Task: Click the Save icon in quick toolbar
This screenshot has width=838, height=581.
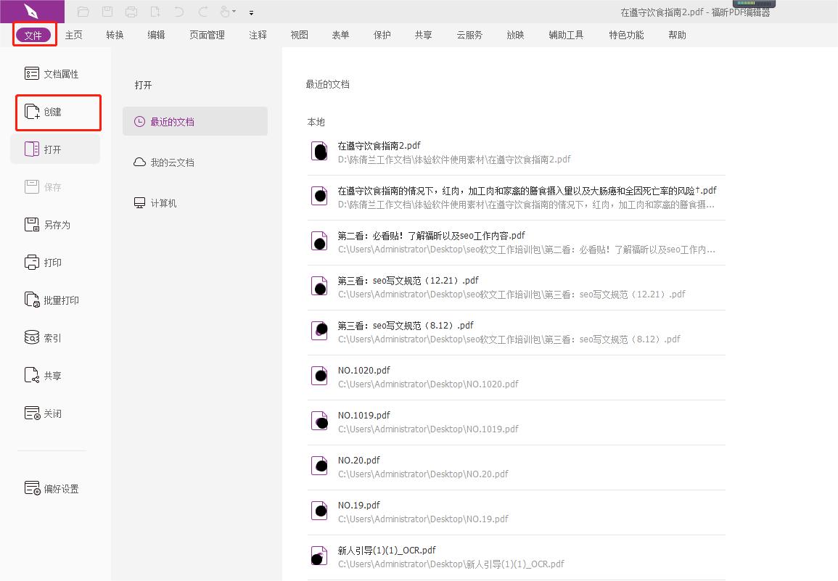Action: point(107,12)
